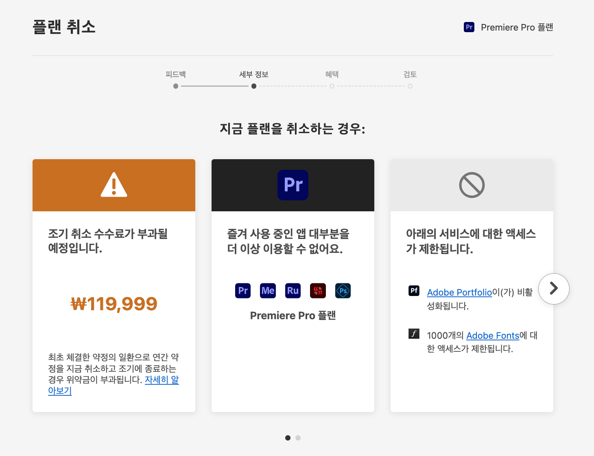Click the 피드백 progress dot
Screen dimensions: 594x456
point(176,86)
